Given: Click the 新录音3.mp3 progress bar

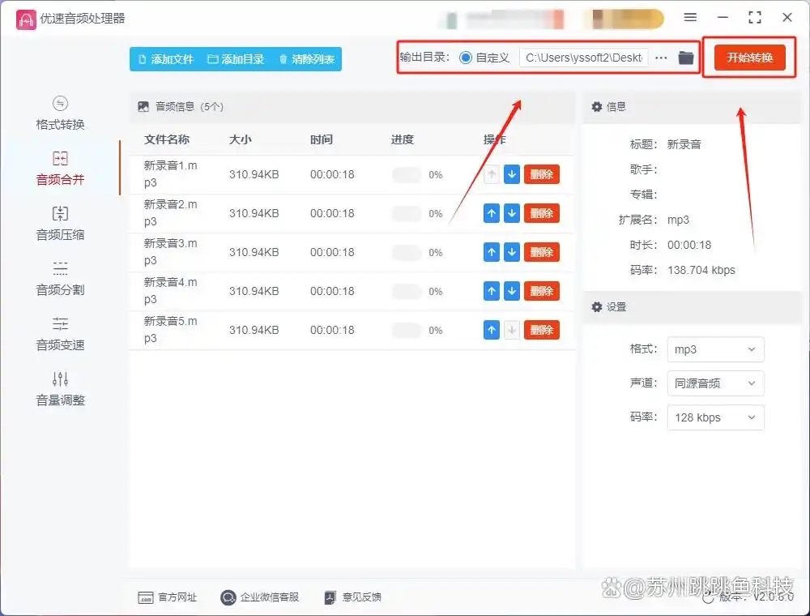Looking at the screenshot, I should [x=407, y=252].
